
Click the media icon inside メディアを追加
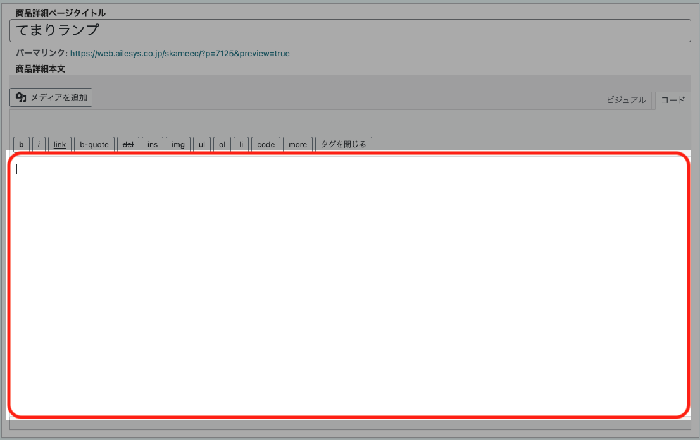click(21, 97)
